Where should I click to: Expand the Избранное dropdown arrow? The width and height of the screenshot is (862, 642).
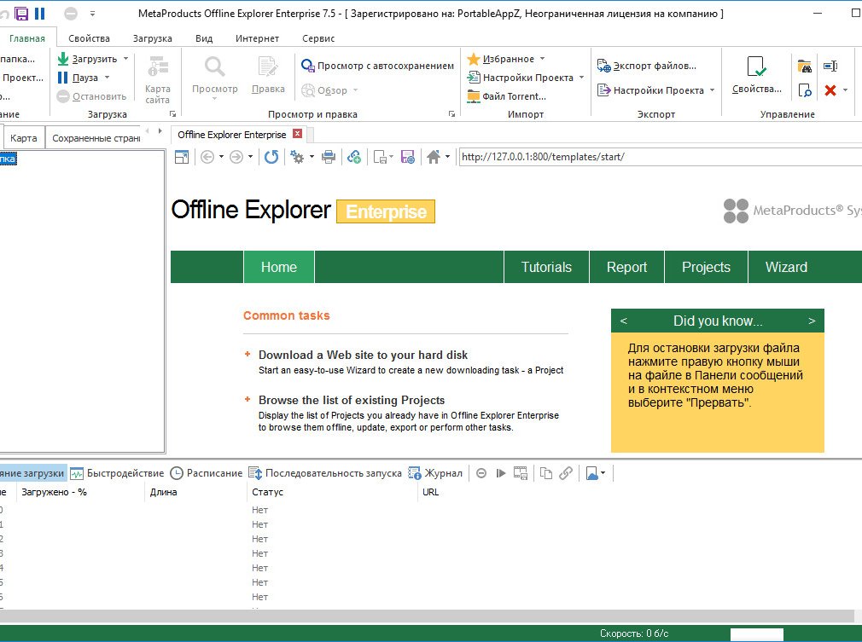[543, 58]
